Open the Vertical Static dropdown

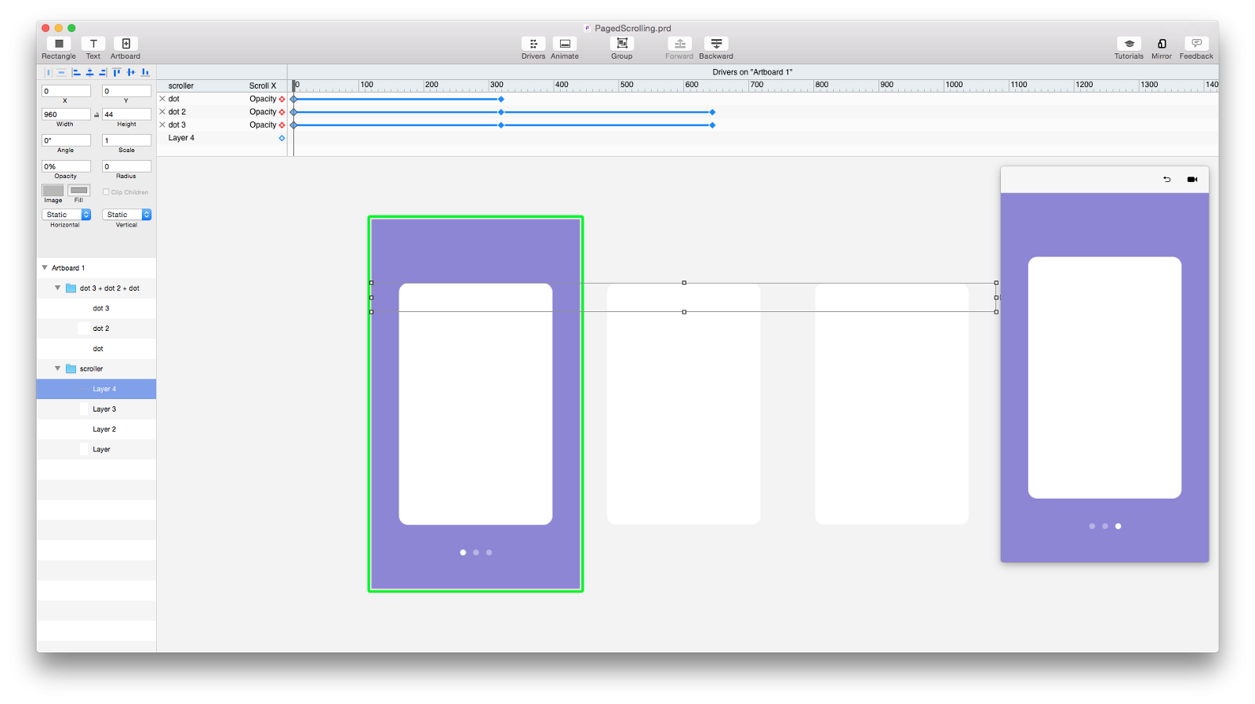[126, 215]
